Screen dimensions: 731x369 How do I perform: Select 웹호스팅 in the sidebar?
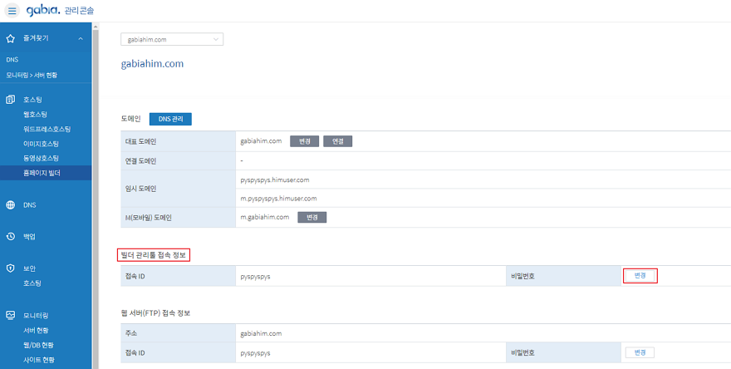(x=35, y=115)
